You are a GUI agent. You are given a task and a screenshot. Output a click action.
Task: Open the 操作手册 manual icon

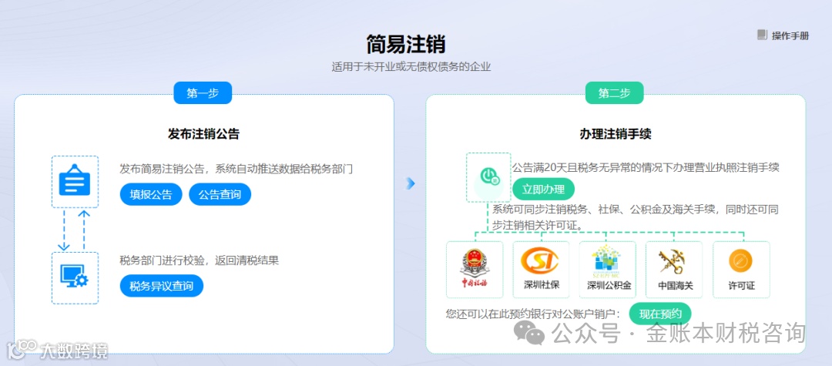(762, 35)
